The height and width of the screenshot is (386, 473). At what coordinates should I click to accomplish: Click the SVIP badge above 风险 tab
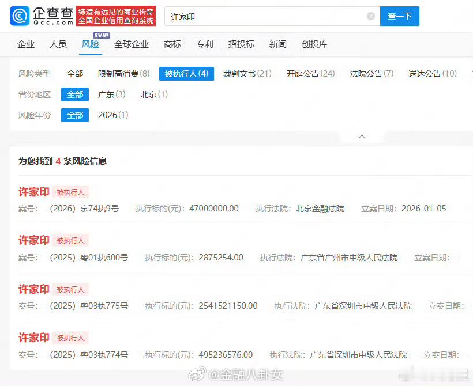click(101, 36)
